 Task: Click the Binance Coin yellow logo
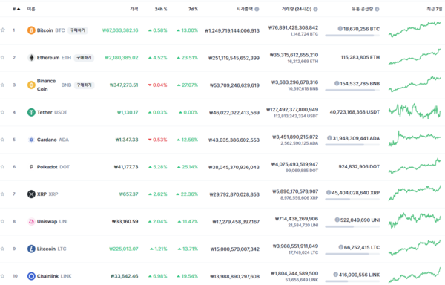pyautogui.click(x=31, y=85)
